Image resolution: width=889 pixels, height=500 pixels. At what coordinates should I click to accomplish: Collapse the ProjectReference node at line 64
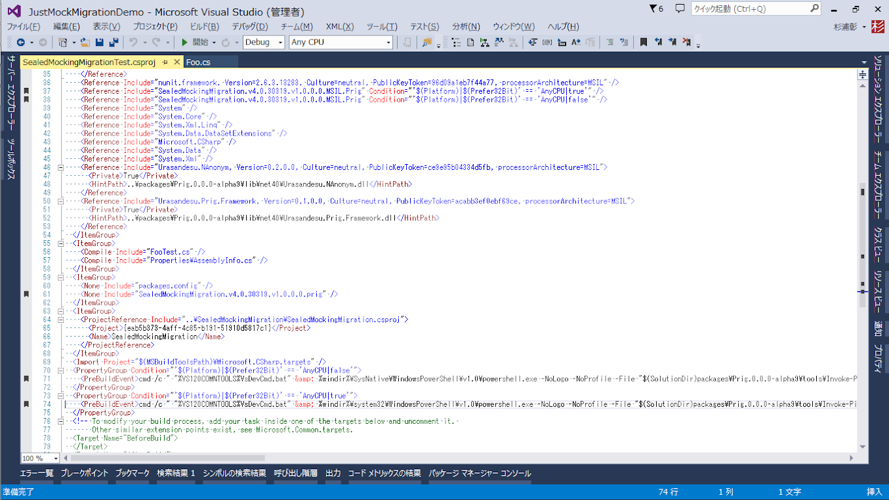(61, 320)
